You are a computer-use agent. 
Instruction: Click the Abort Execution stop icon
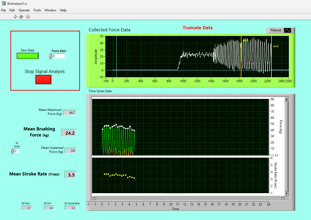coord(28,17)
